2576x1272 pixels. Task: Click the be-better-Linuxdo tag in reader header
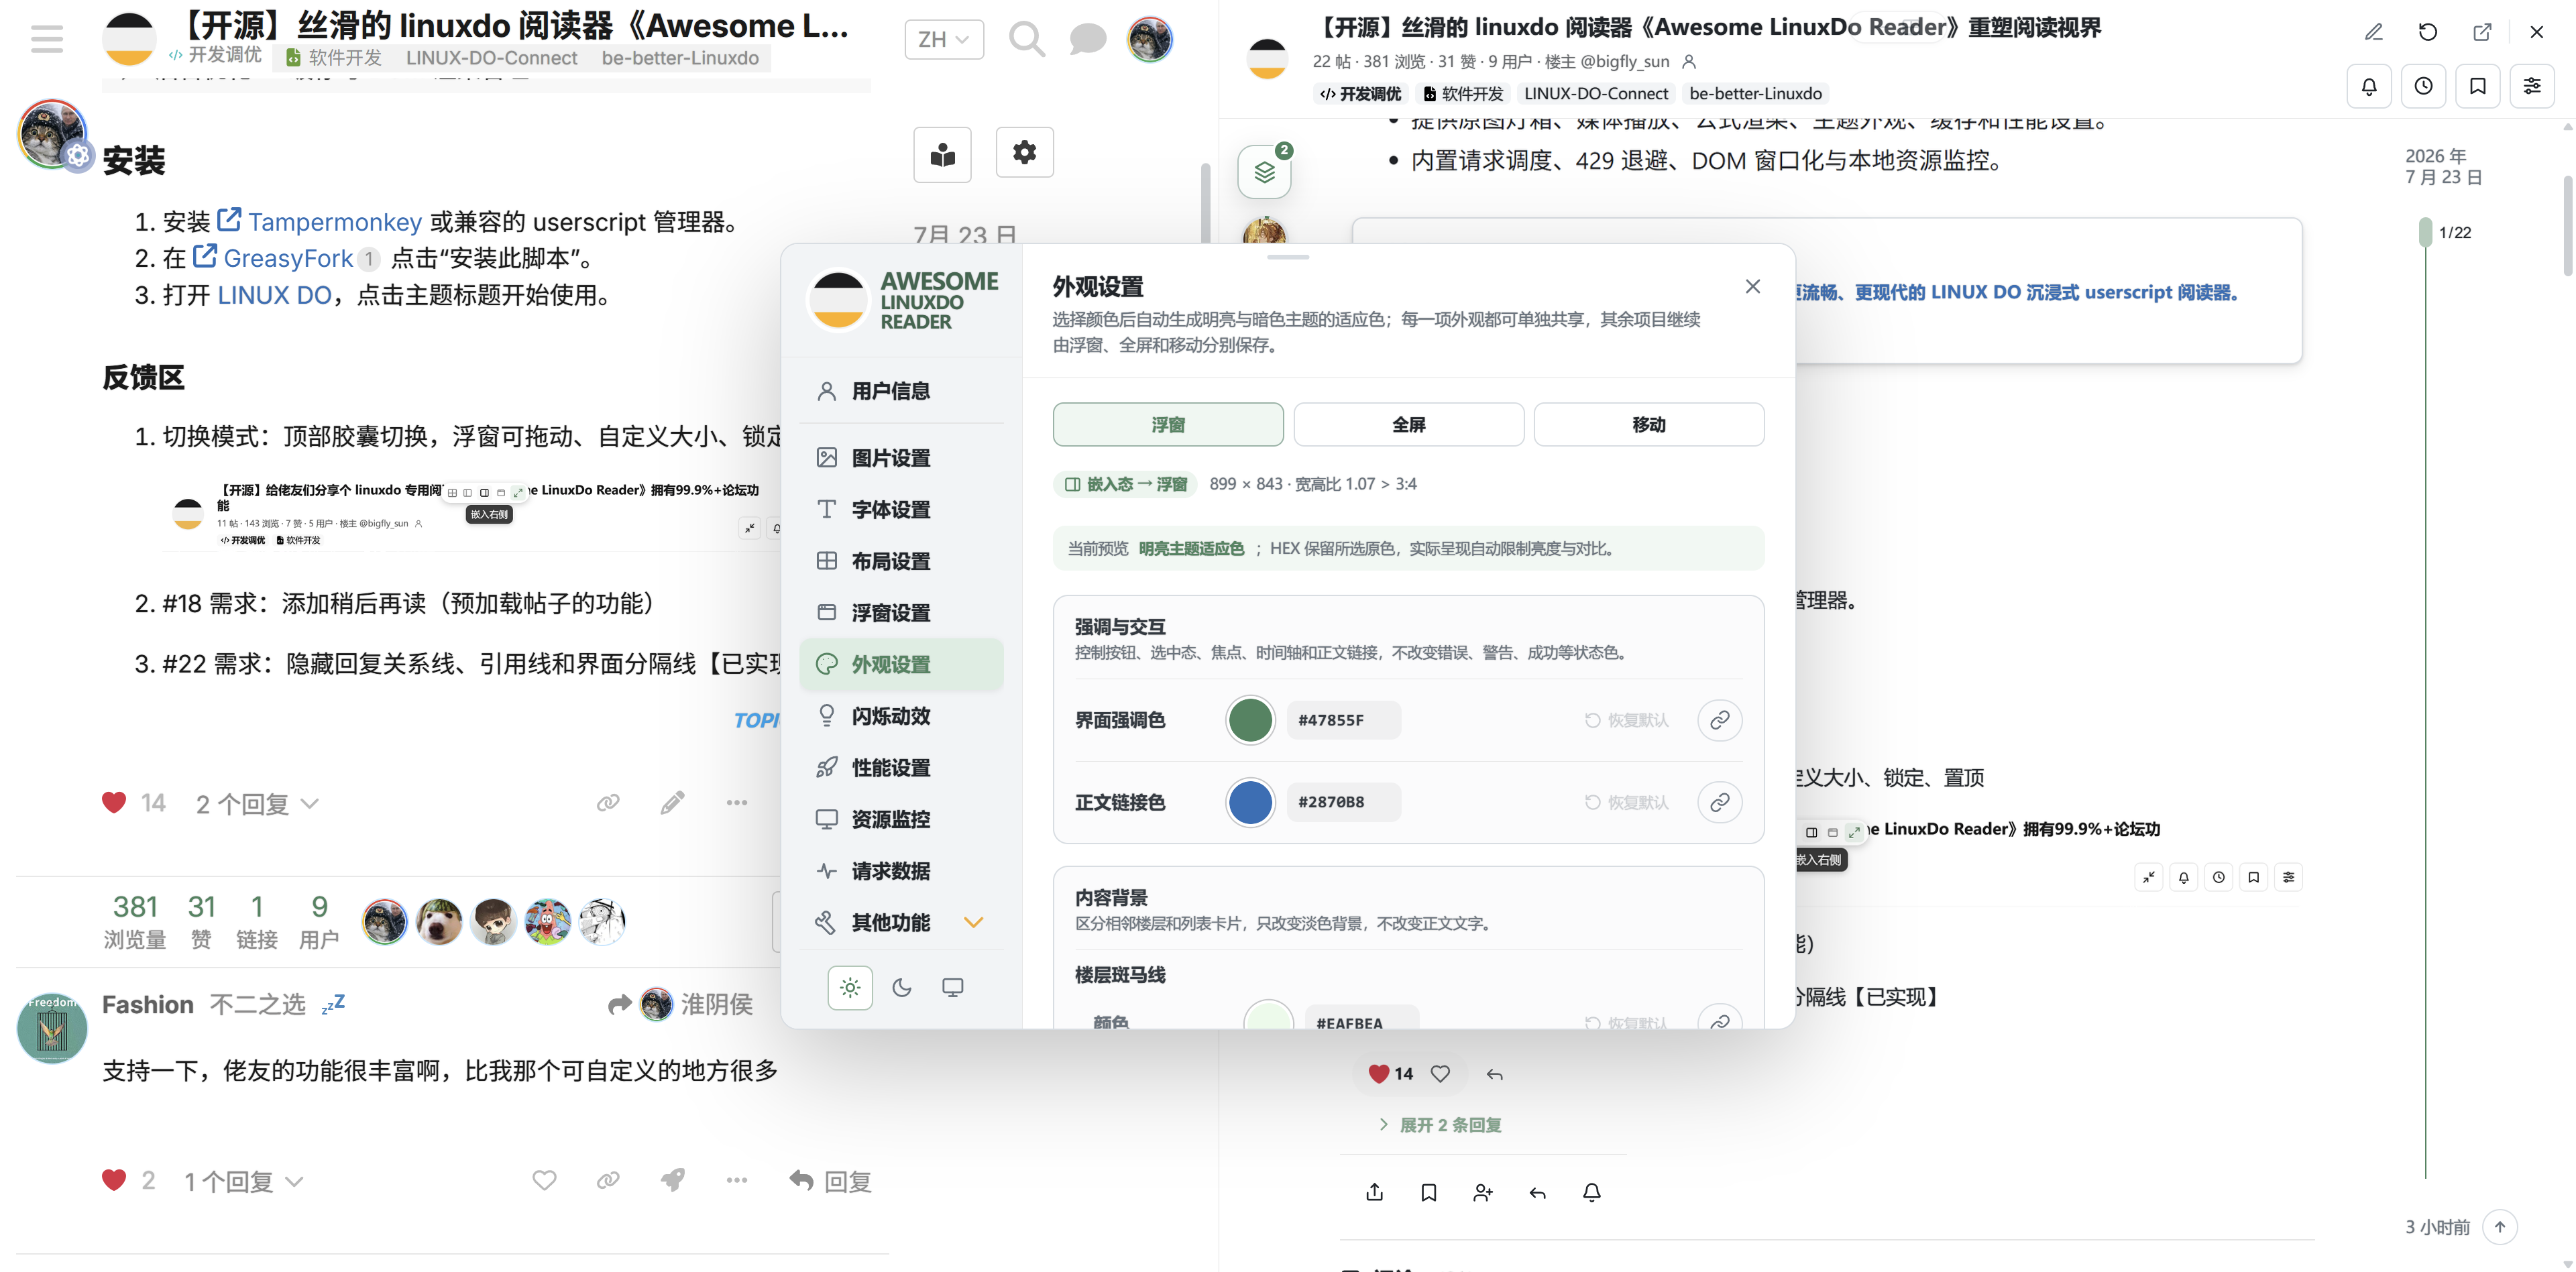click(1755, 93)
